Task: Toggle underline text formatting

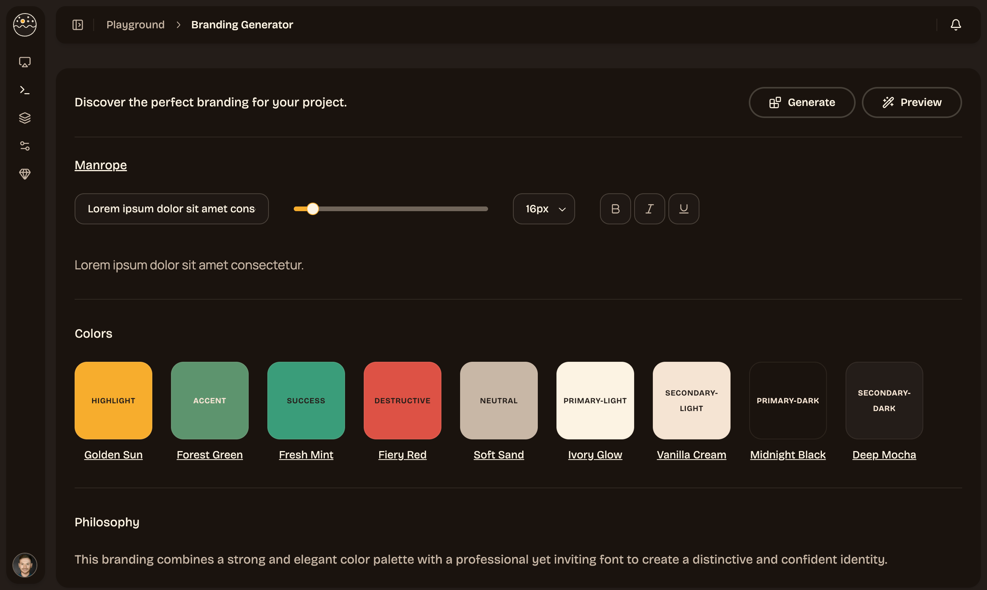Action: pos(684,209)
